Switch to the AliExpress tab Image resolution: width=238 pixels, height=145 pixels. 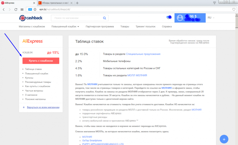point(18,3)
